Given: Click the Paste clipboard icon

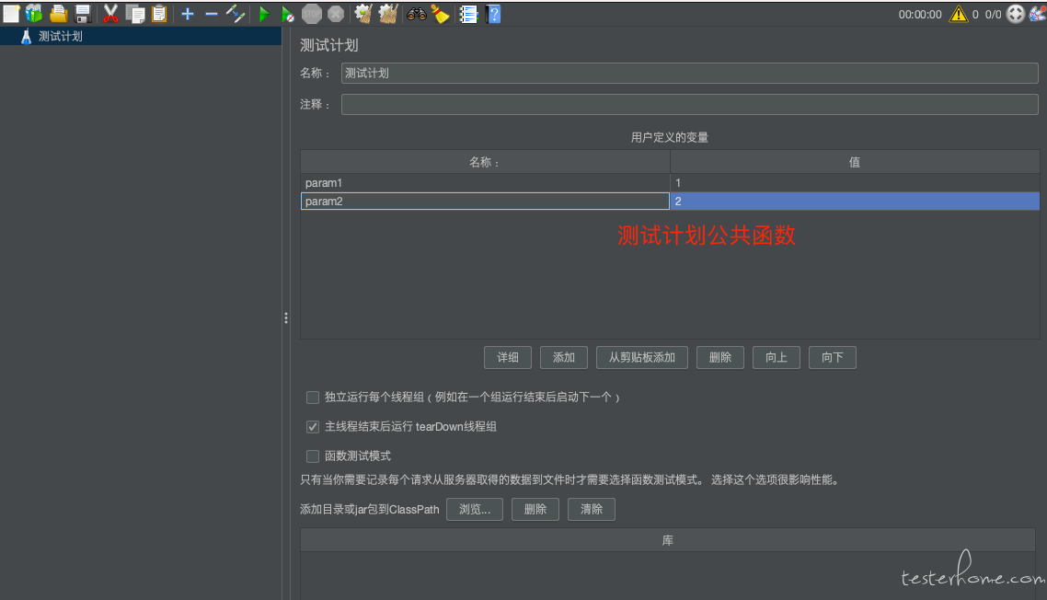Looking at the screenshot, I should point(159,14).
